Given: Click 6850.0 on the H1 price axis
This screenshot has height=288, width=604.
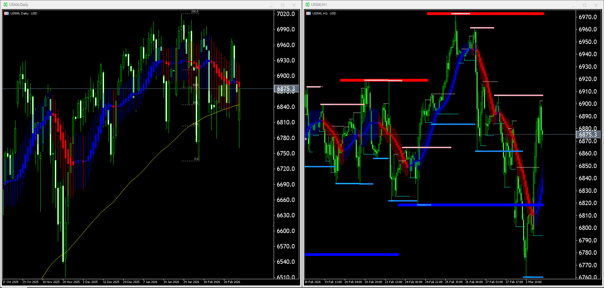Looking at the screenshot, I should pyautogui.click(x=588, y=166).
